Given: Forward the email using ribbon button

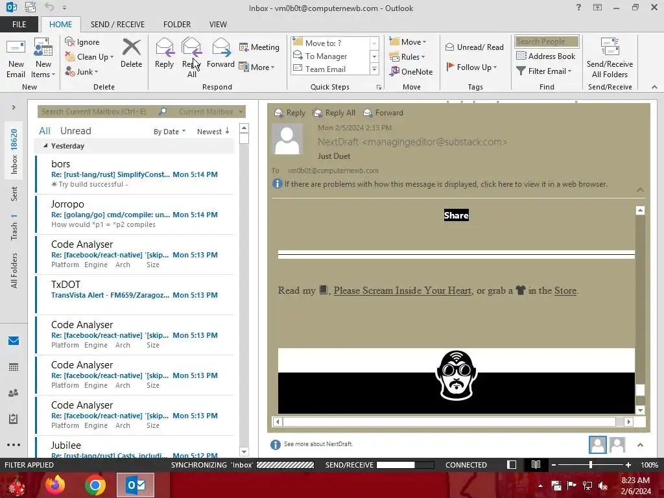Looking at the screenshot, I should 220,54.
